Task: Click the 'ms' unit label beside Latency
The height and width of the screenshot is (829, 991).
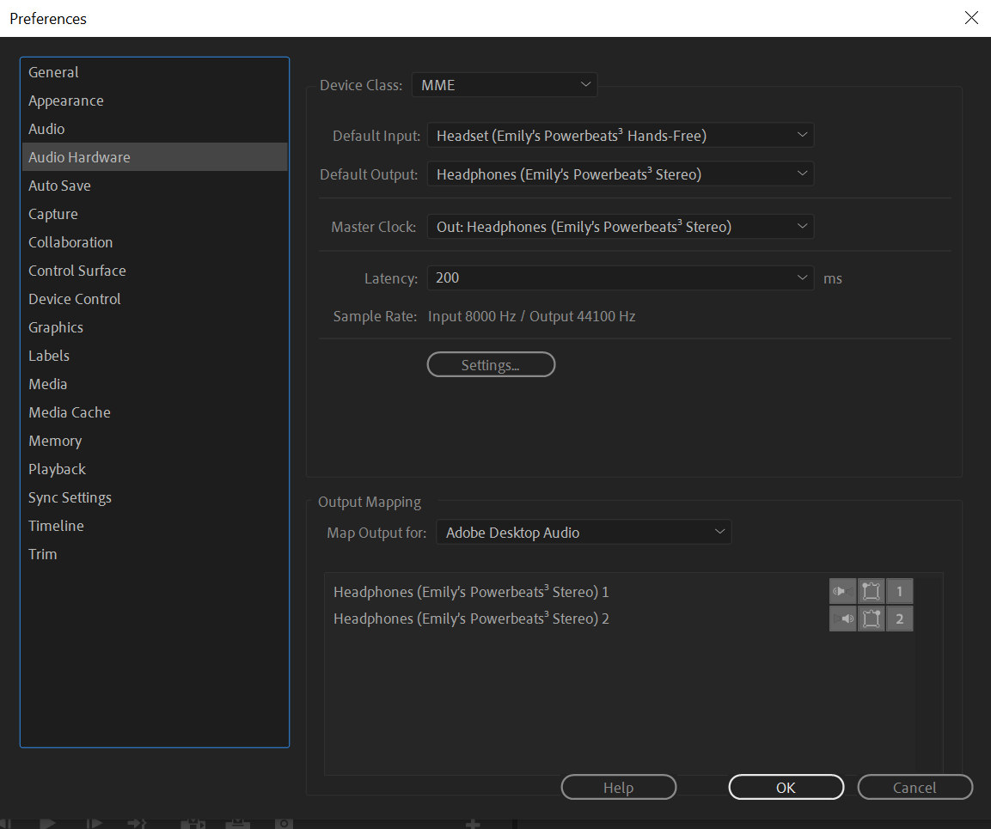Action: point(832,278)
